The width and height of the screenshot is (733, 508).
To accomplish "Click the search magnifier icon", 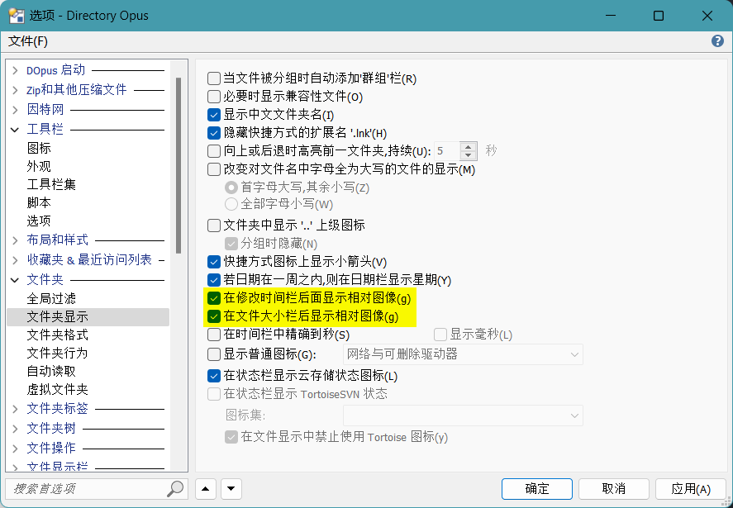I will click(175, 488).
